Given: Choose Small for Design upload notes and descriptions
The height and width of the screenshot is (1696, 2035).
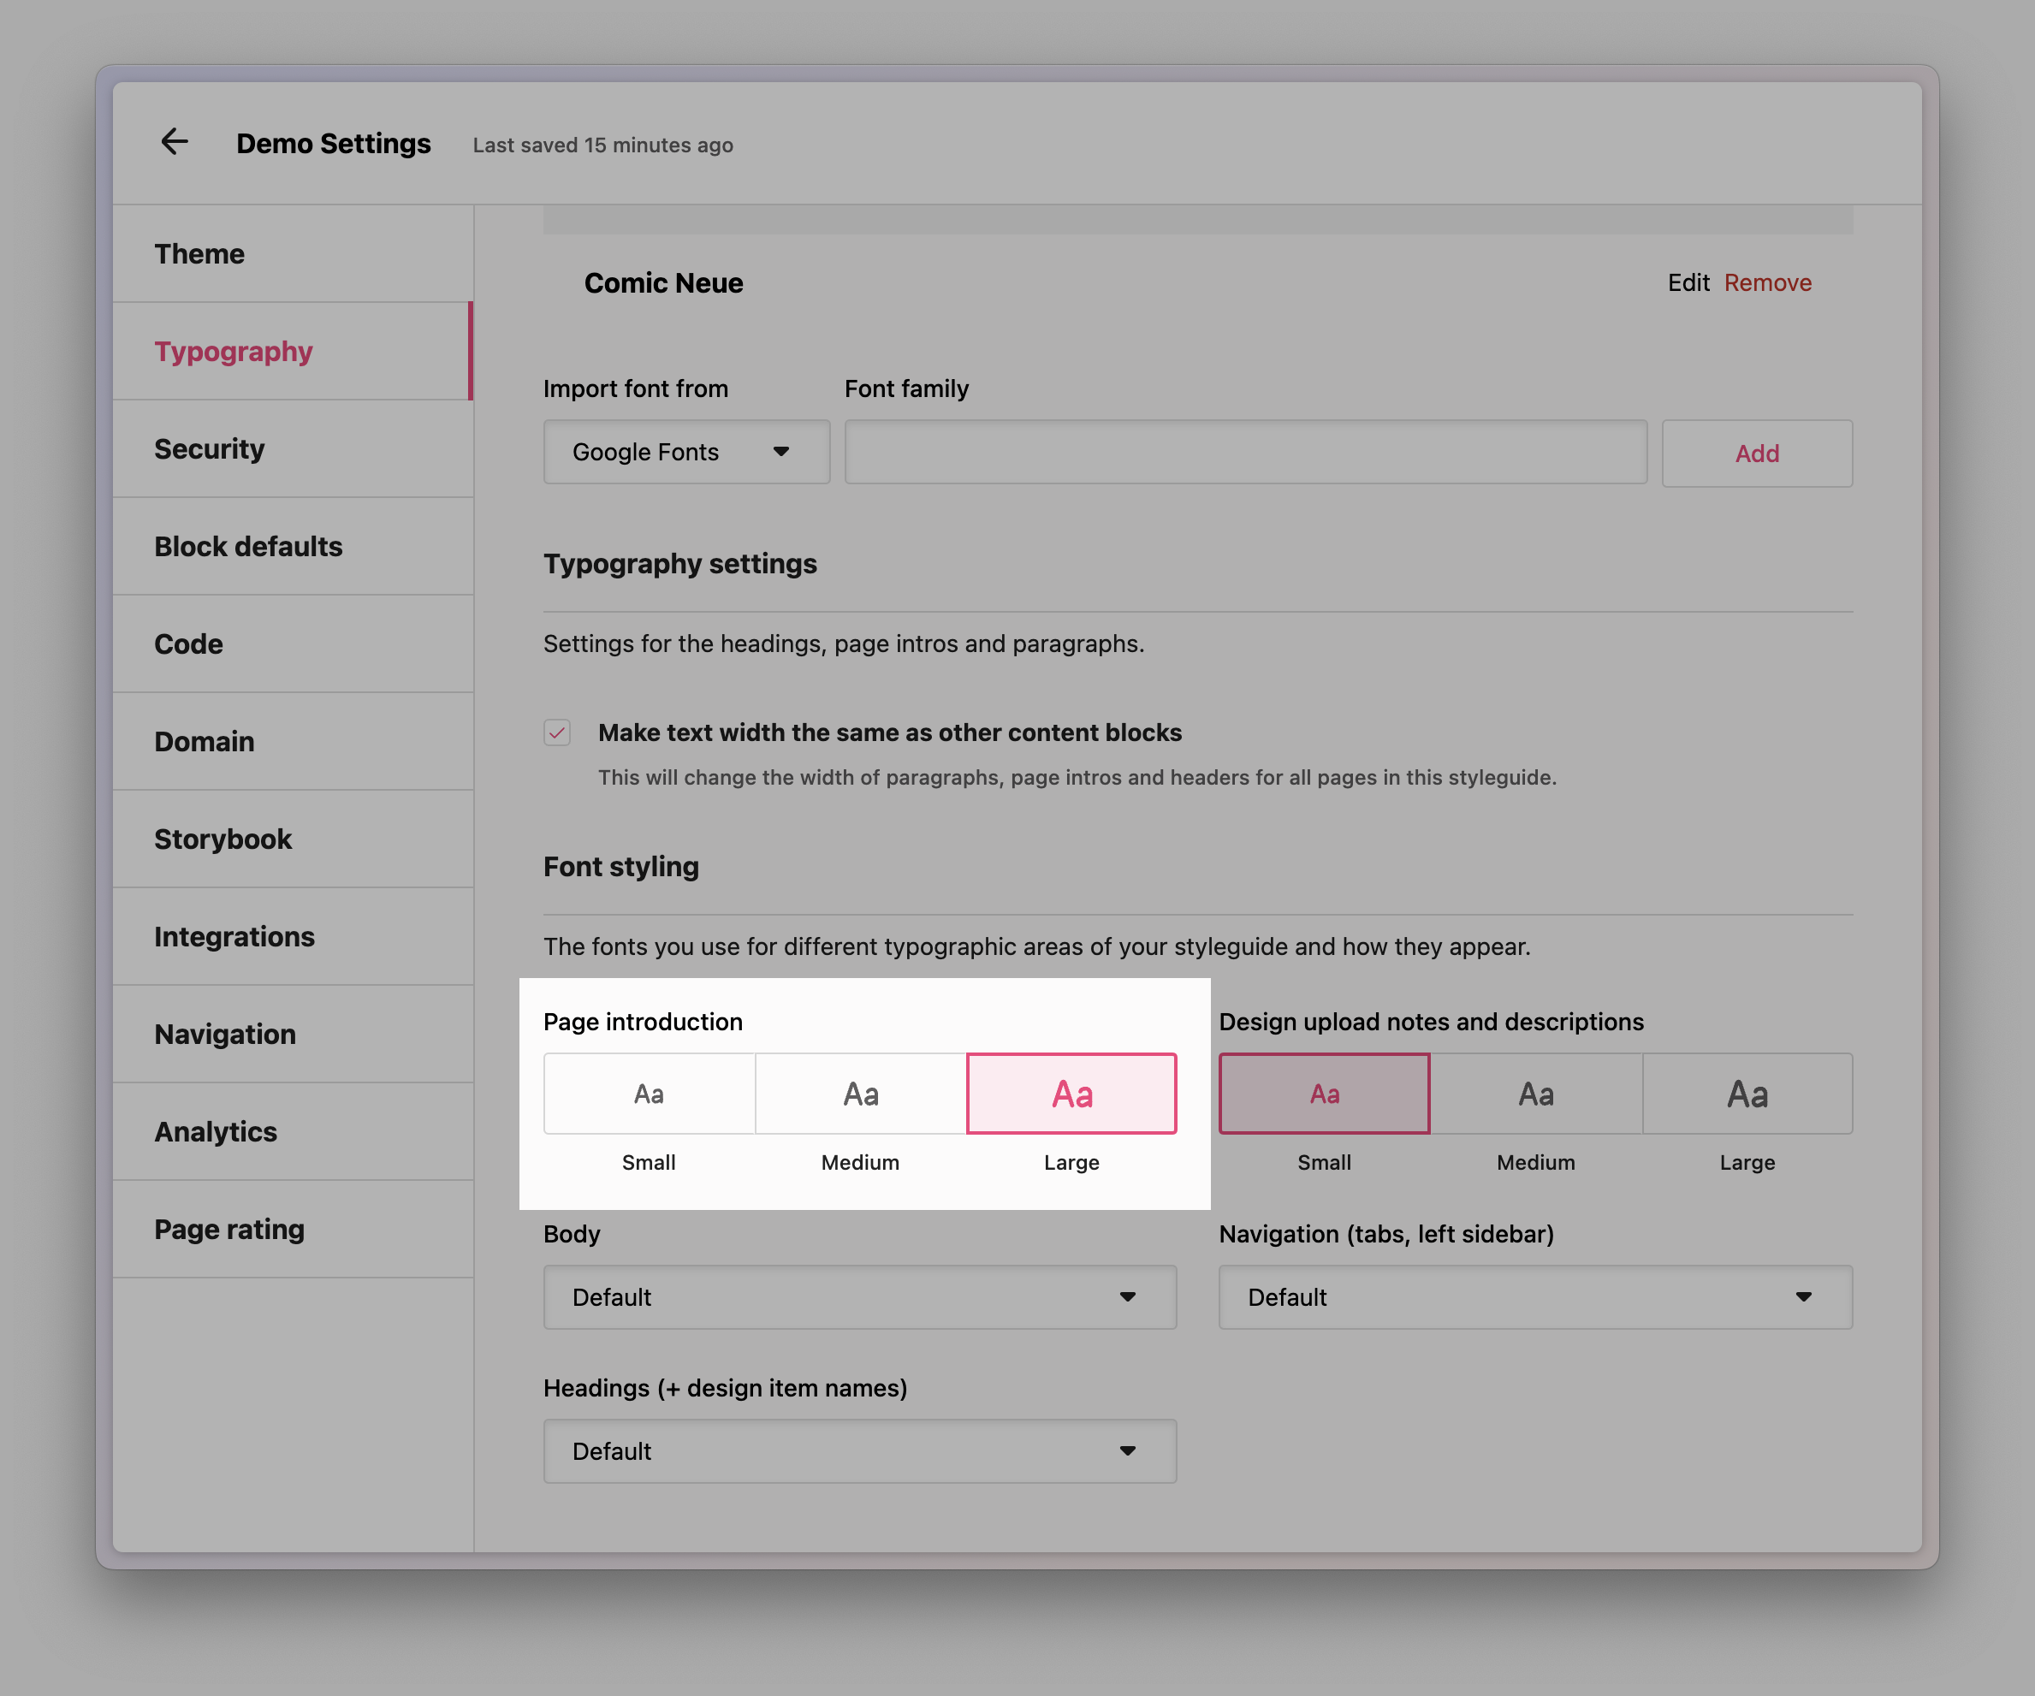Looking at the screenshot, I should [x=1324, y=1094].
